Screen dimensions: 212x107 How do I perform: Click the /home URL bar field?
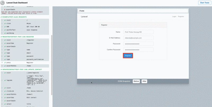[133, 11]
